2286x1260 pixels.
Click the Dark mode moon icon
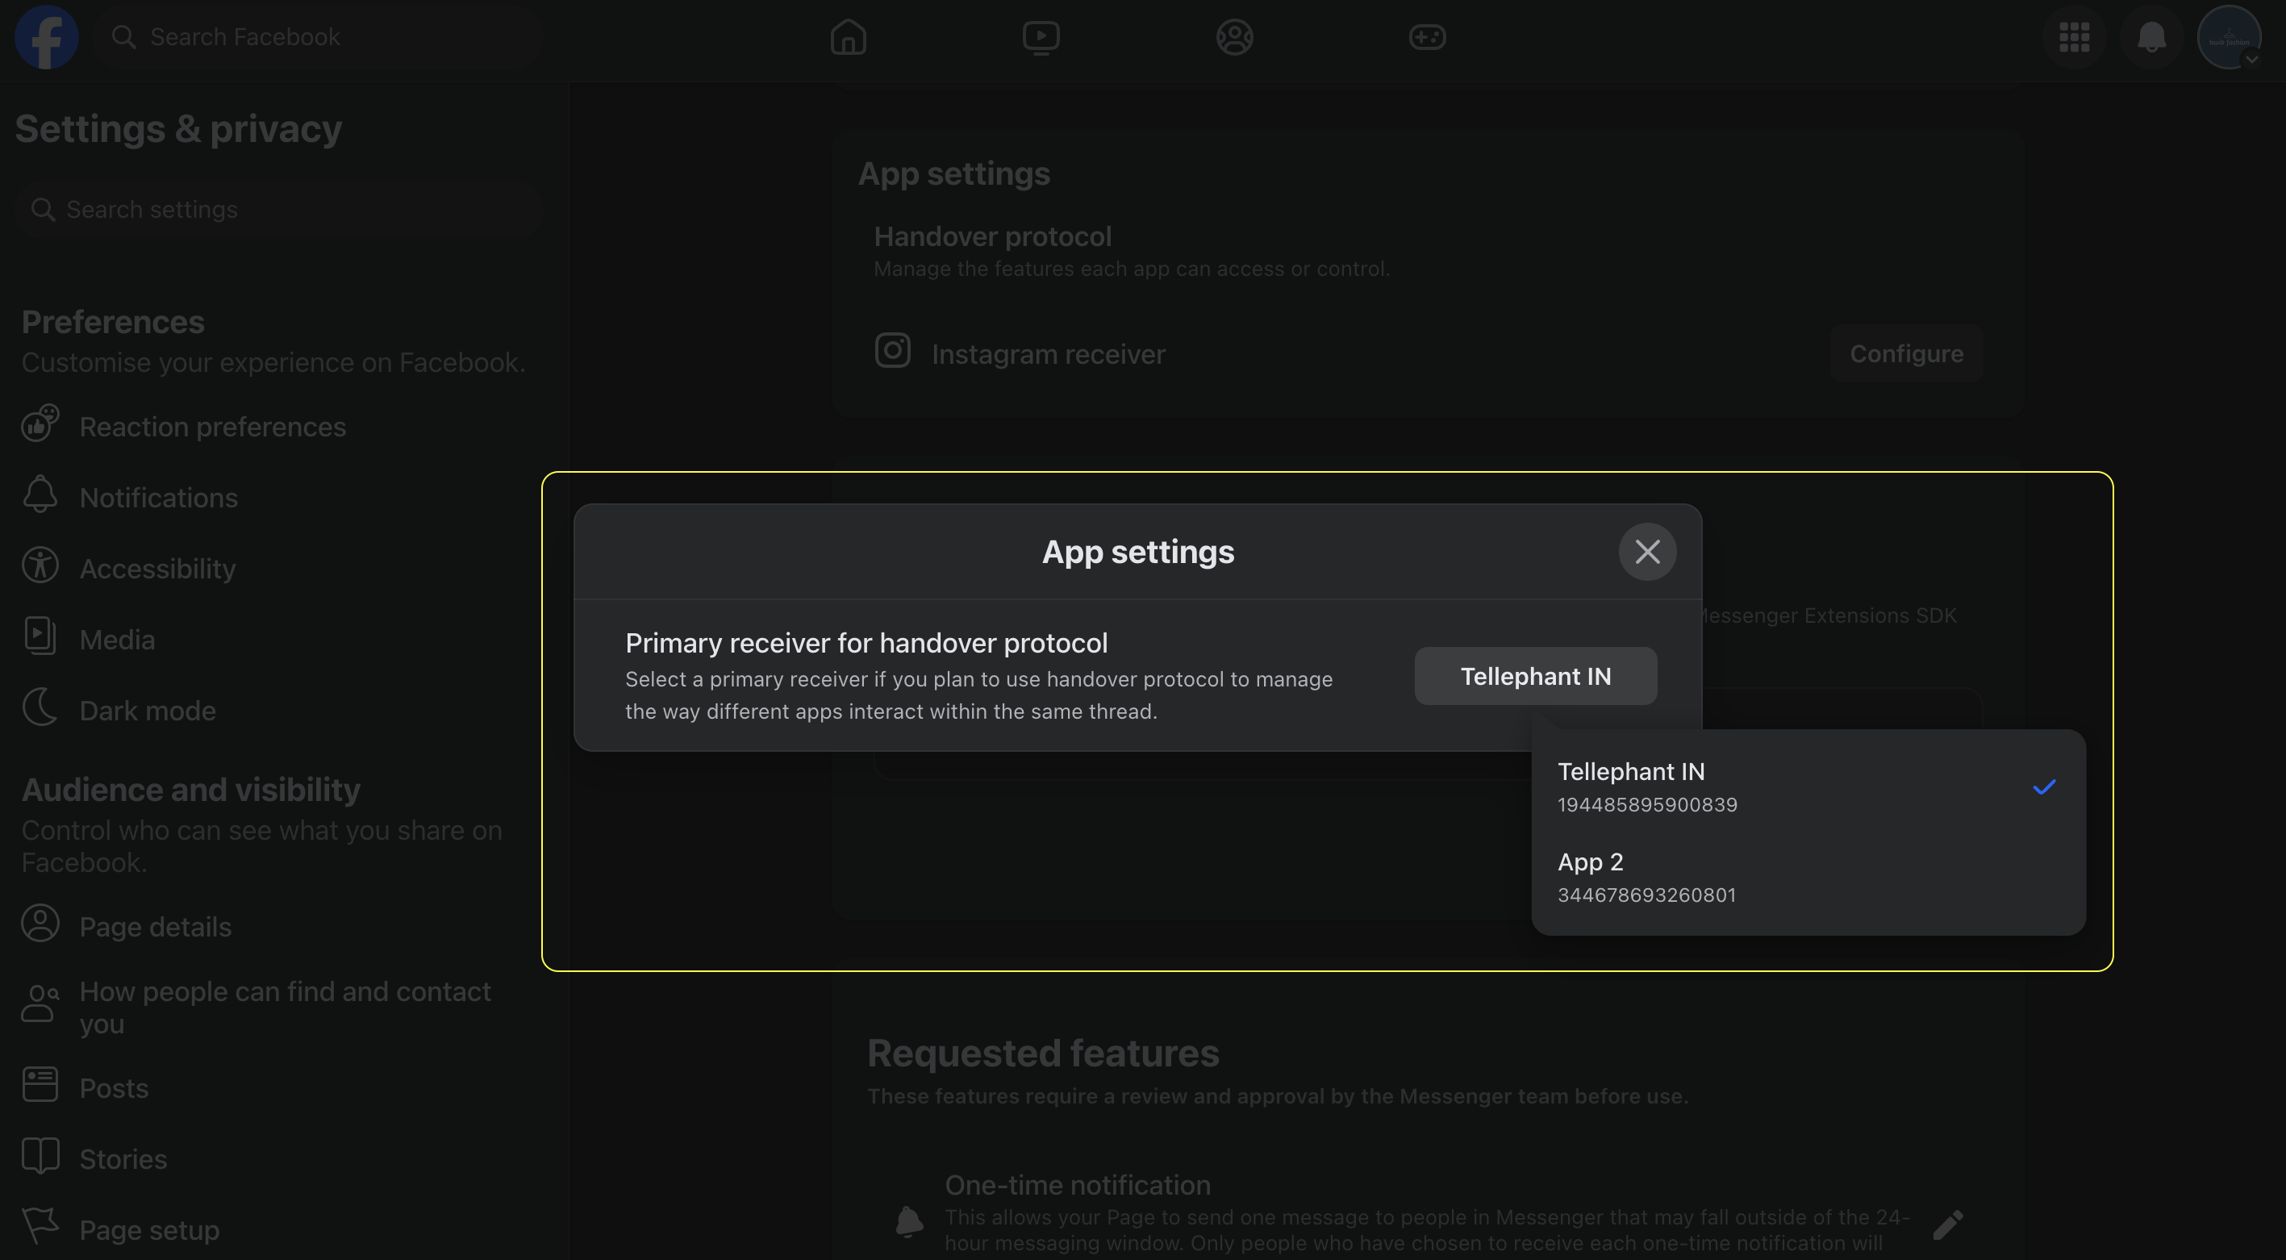point(40,707)
